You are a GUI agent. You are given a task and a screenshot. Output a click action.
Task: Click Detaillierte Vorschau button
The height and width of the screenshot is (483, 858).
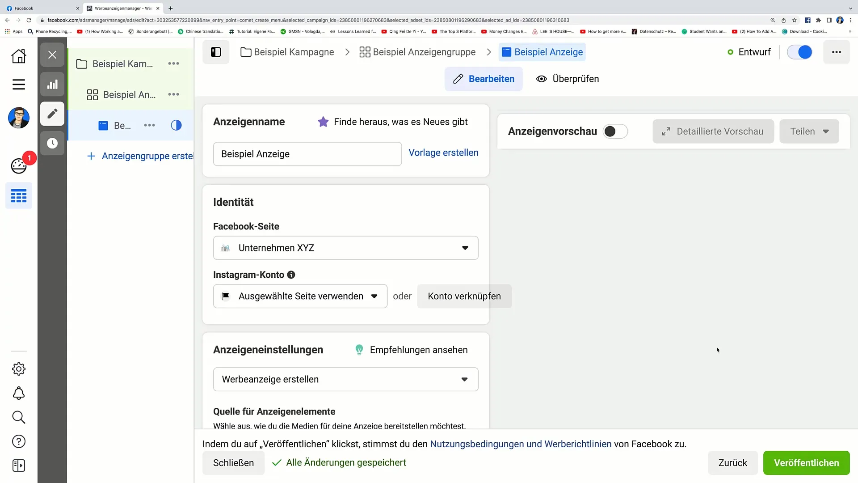(713, 131)
